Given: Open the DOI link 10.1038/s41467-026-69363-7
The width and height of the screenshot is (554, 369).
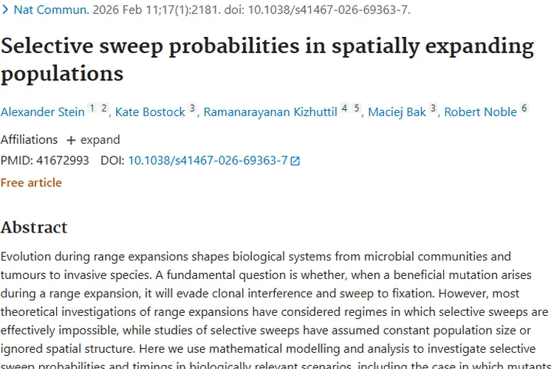Looking at the screenshot, I should click(208, 160).
